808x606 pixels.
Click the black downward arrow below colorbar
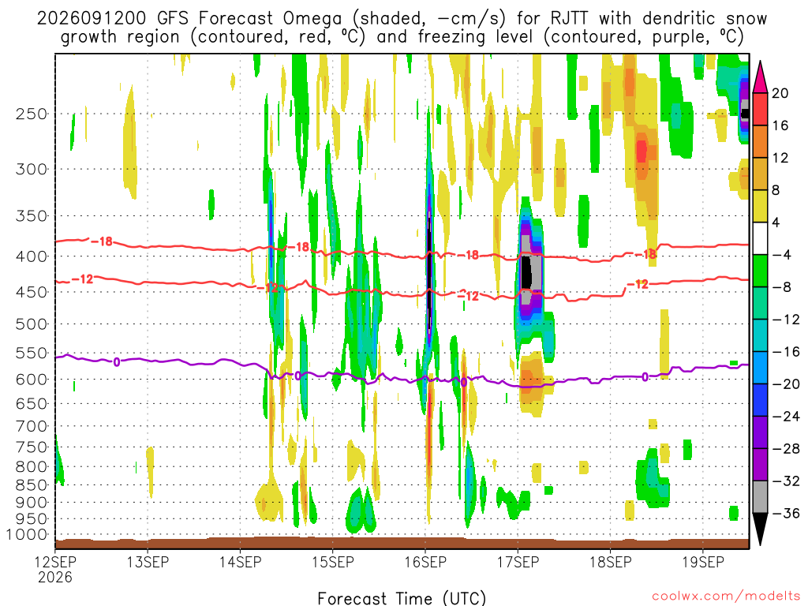[760, 529]
